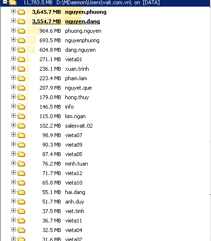211x241 pixels.
Task: Select the info folder name
Action: click(69, 107)
